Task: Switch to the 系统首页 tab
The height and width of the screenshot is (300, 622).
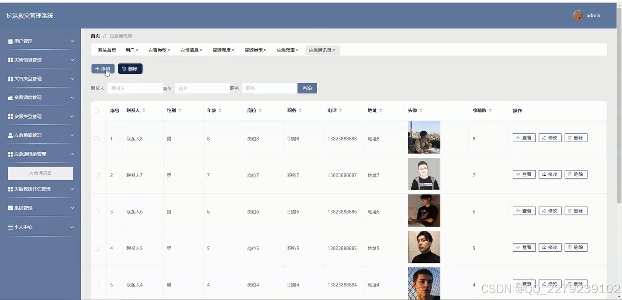Action: click(x=106, y=50)
